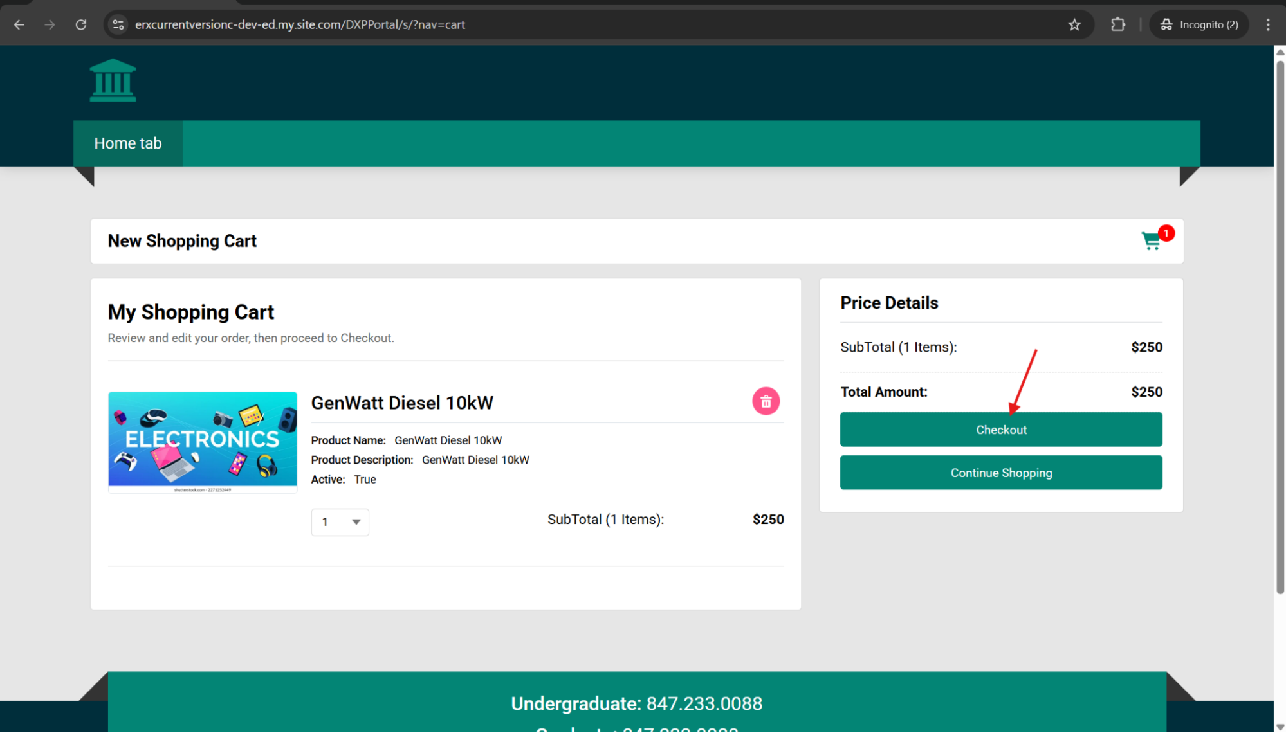Bookmark this page with star icon
The width and height of the screenshot is (1286, 733).
coord(1074,24)
